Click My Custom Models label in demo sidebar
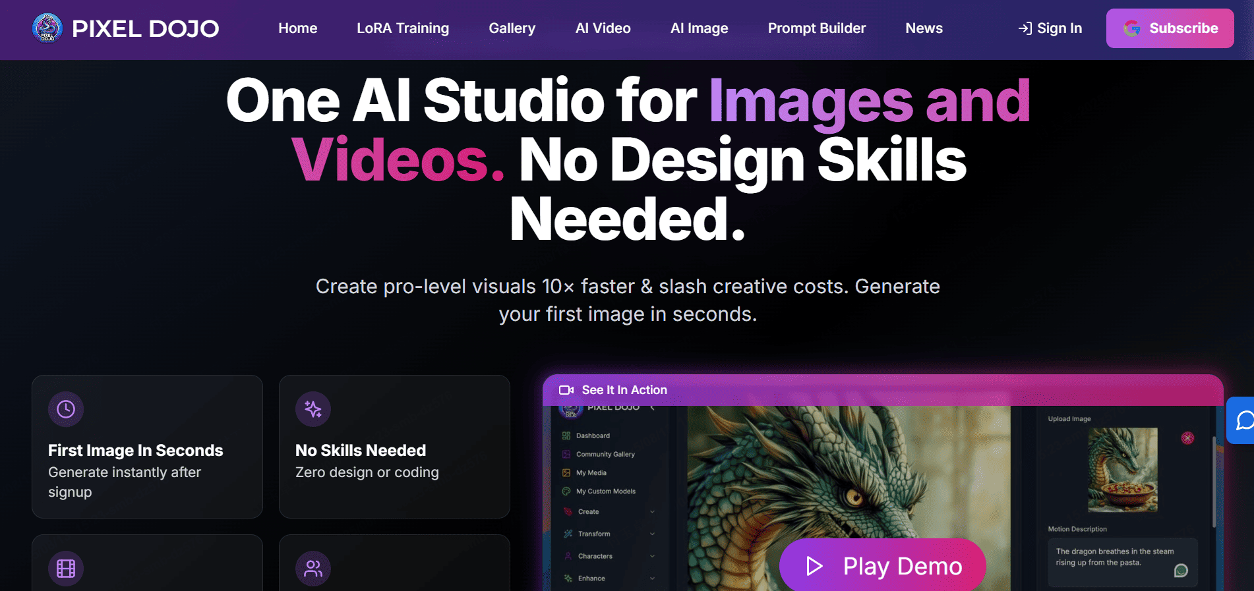This screenshot has width=1254, height=591. [606, 491]
